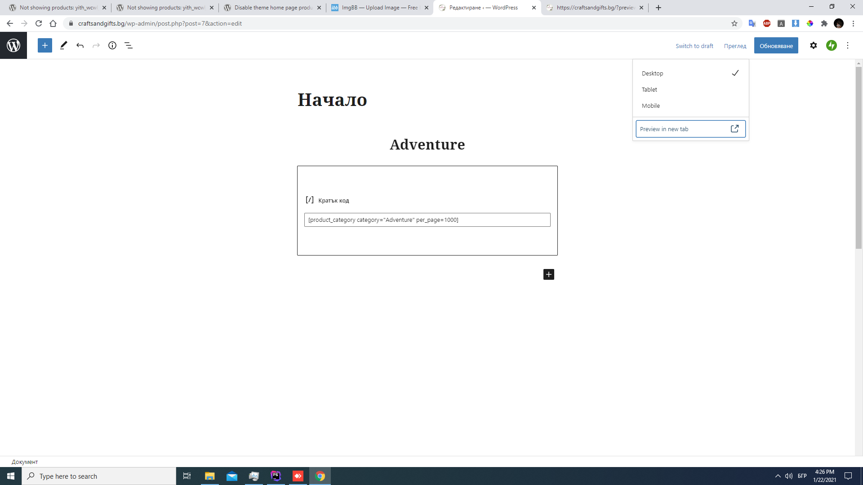Open File Explorer from taskbar
Image resolution: width=863 pixels, height=485 pixels.
210,476
